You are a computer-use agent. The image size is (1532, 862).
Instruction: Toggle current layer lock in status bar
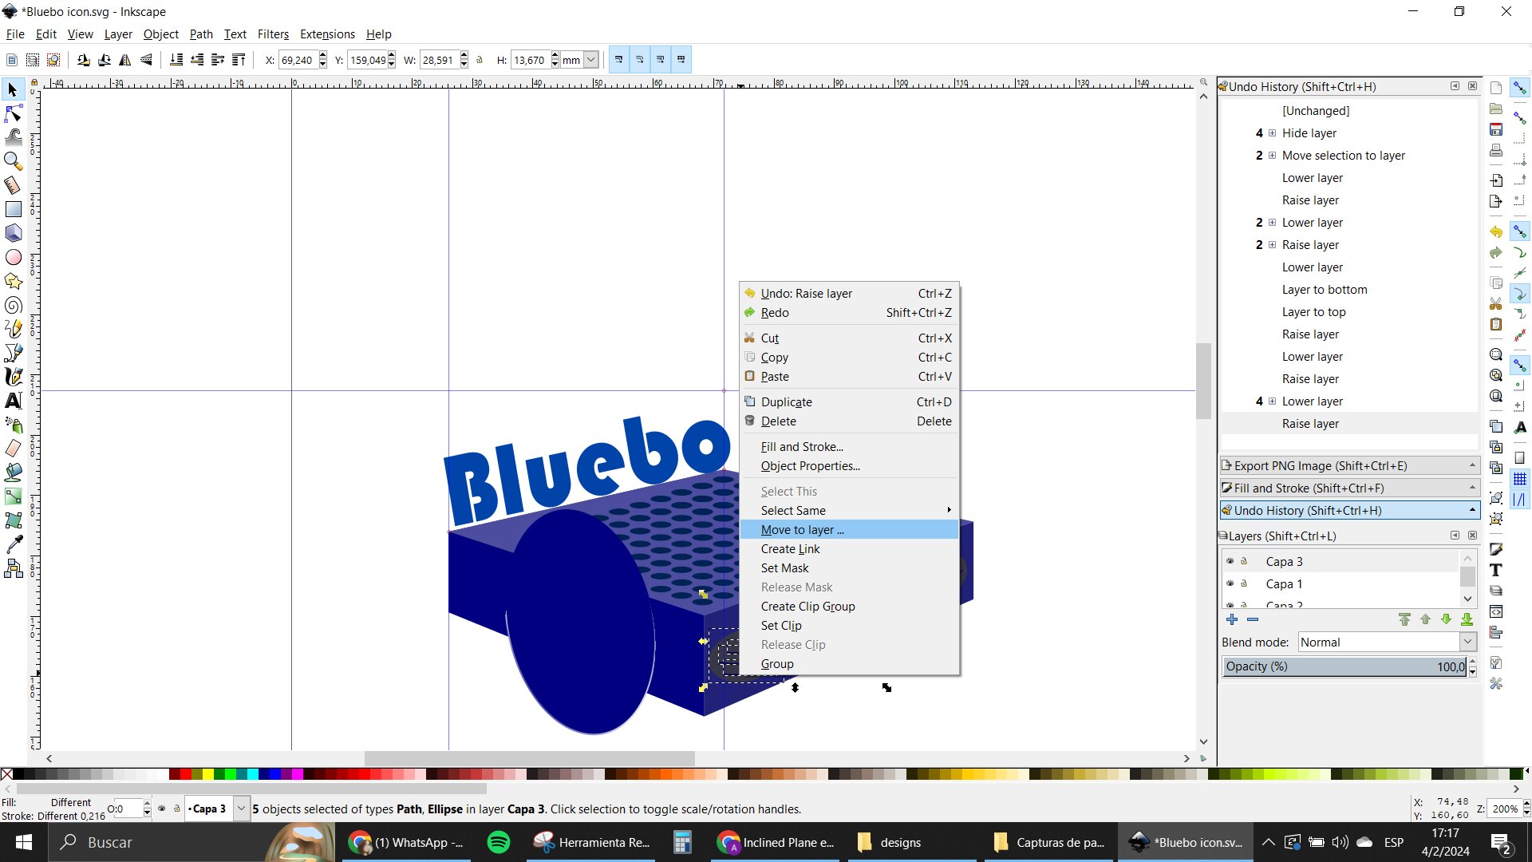click(177, 809)
